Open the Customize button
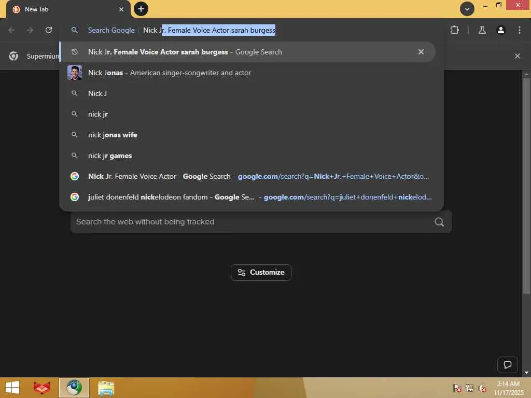Viewport: 531px width, 398px height. tap(261, 273)
